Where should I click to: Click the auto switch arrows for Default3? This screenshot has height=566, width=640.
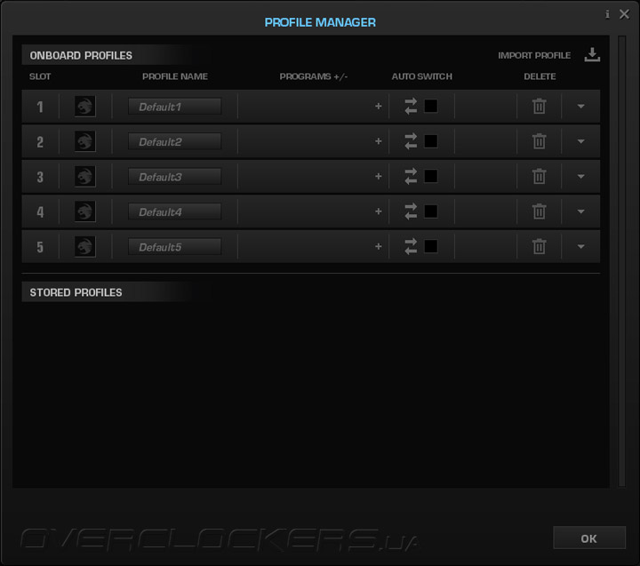(x=411, y=176)
